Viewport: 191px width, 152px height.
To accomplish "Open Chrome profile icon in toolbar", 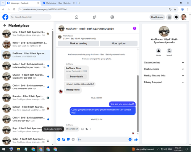I will (182, 9).
